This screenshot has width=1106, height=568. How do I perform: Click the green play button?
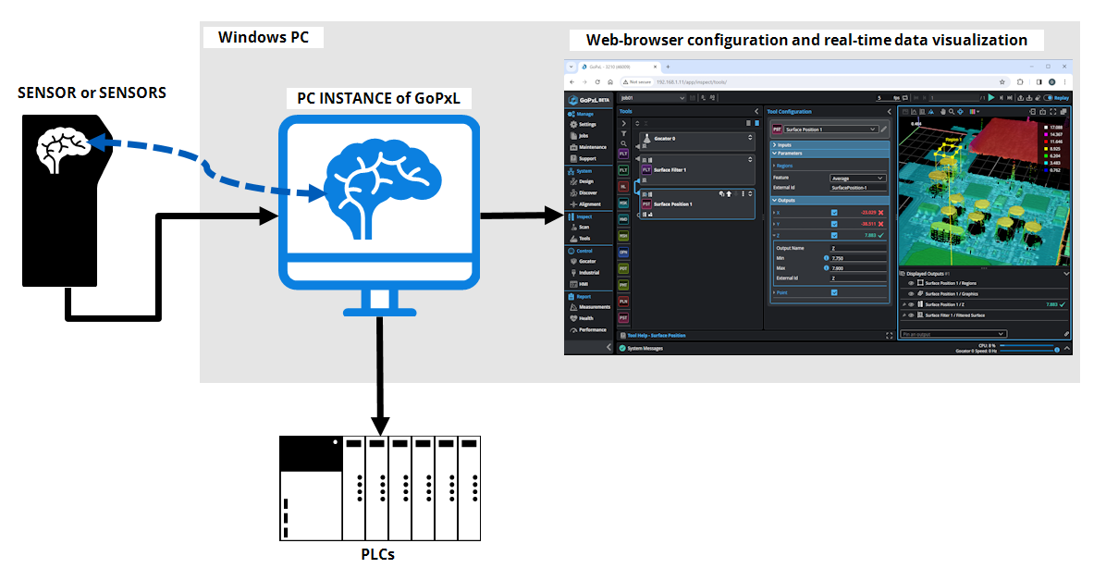coord(991,97)
